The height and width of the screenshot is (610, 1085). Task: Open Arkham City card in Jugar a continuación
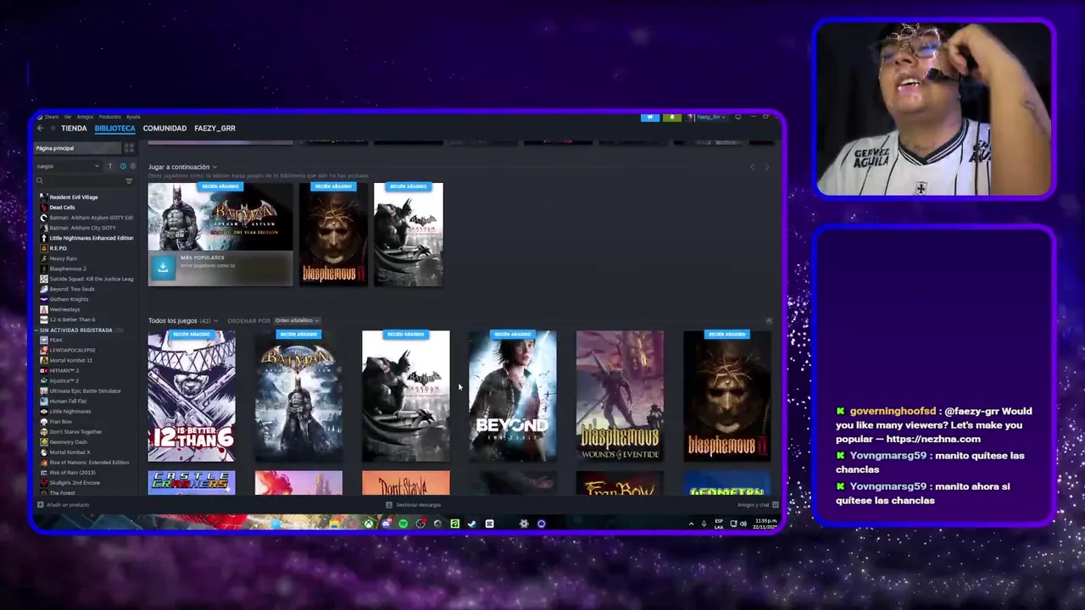click(x=408, y=234)
